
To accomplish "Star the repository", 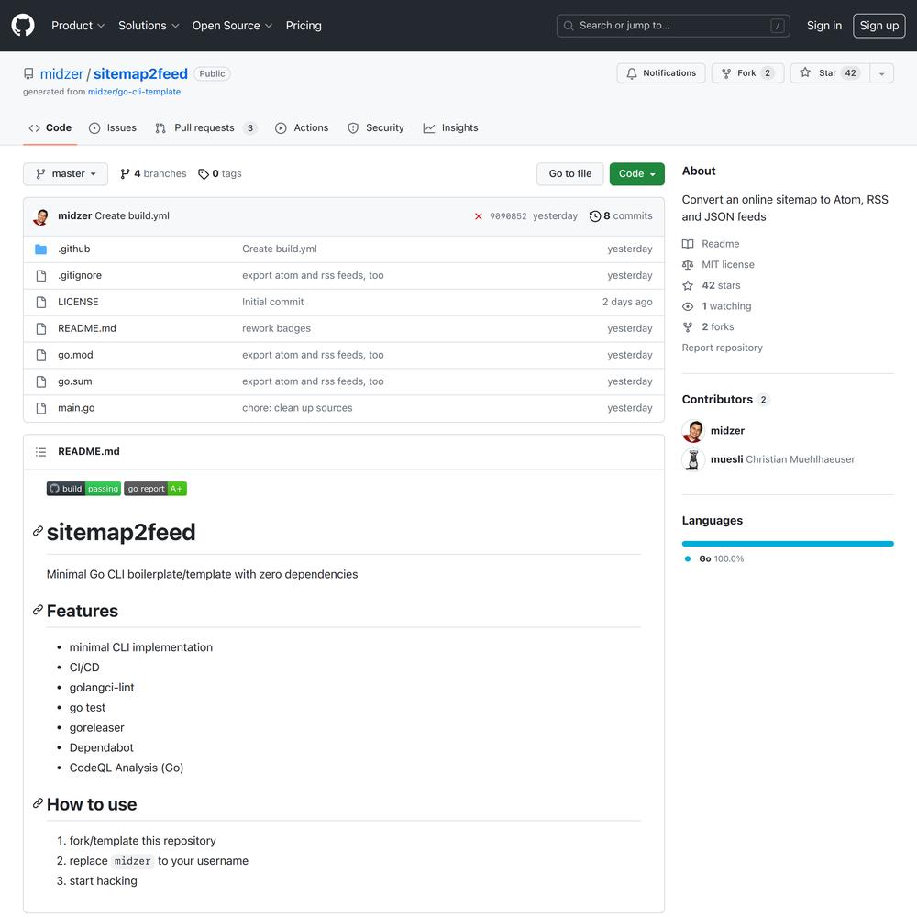I will click(x=830, y=73).
